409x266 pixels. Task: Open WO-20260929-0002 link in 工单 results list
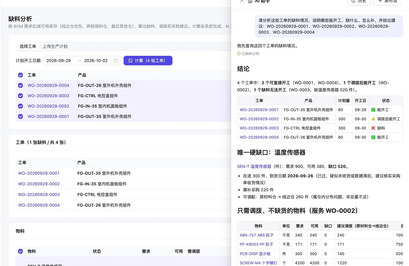[x=39, y=184]
